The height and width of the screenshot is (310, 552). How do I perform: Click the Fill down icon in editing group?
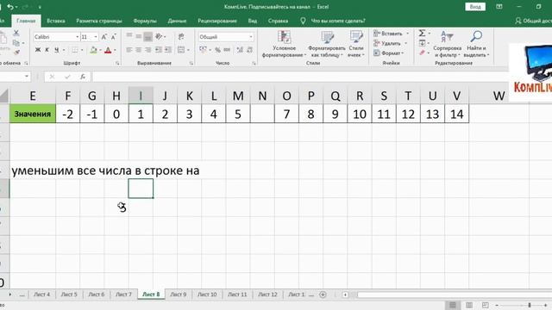422,43
